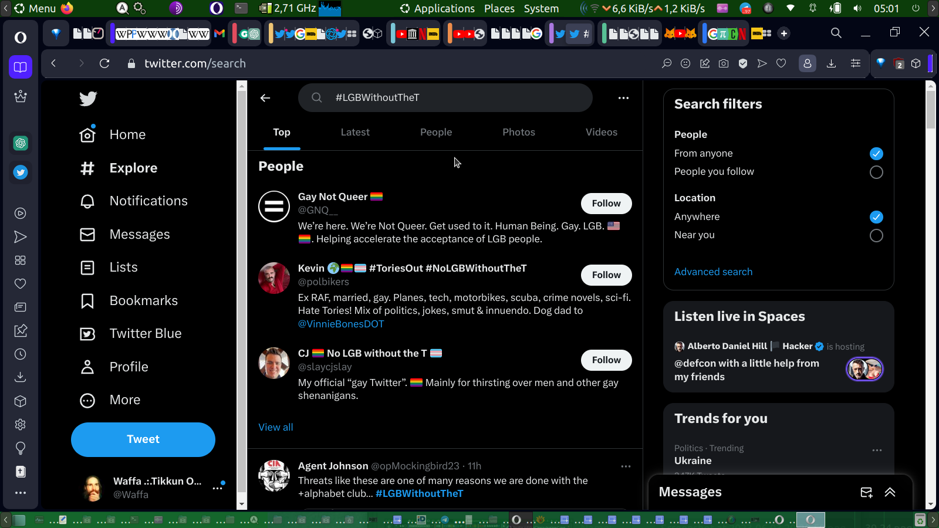
Task: Open Notifications in Twitter navigation
Action: click(133, 201)
